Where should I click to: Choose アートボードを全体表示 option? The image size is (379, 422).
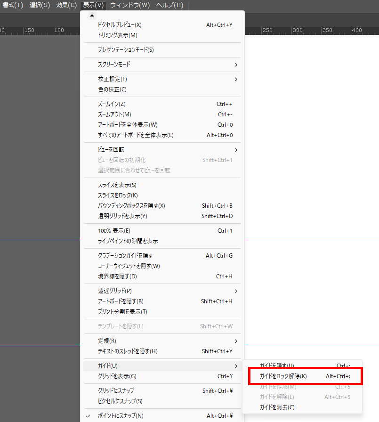pos(128,125)
